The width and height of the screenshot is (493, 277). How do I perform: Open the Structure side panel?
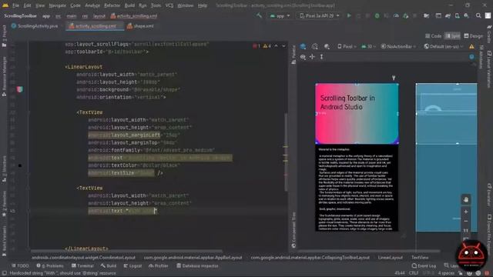(4, 169)
